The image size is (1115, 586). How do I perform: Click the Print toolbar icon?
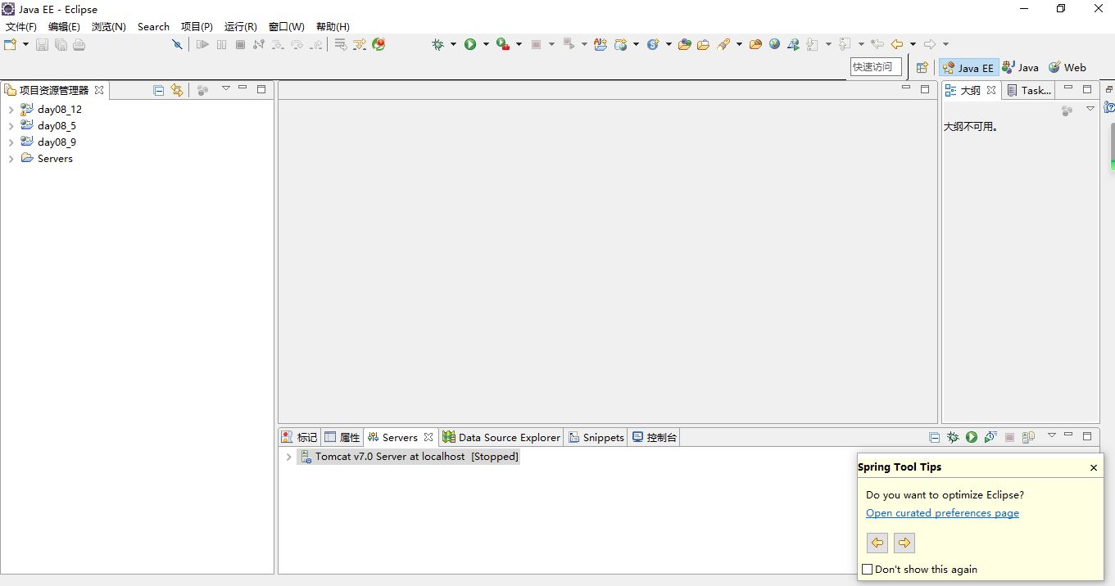tap(79, 44)
